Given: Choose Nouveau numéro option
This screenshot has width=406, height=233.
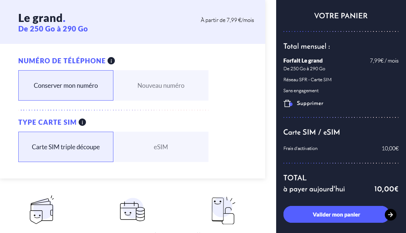Looking at the screenshot, I should pyautogui.click(x=161, y=86).
